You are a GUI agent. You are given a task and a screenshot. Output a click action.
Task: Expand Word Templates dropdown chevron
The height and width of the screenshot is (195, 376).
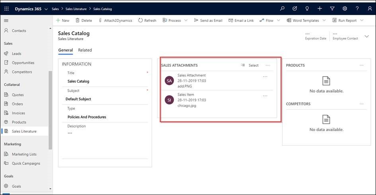[x=324, y=20]
